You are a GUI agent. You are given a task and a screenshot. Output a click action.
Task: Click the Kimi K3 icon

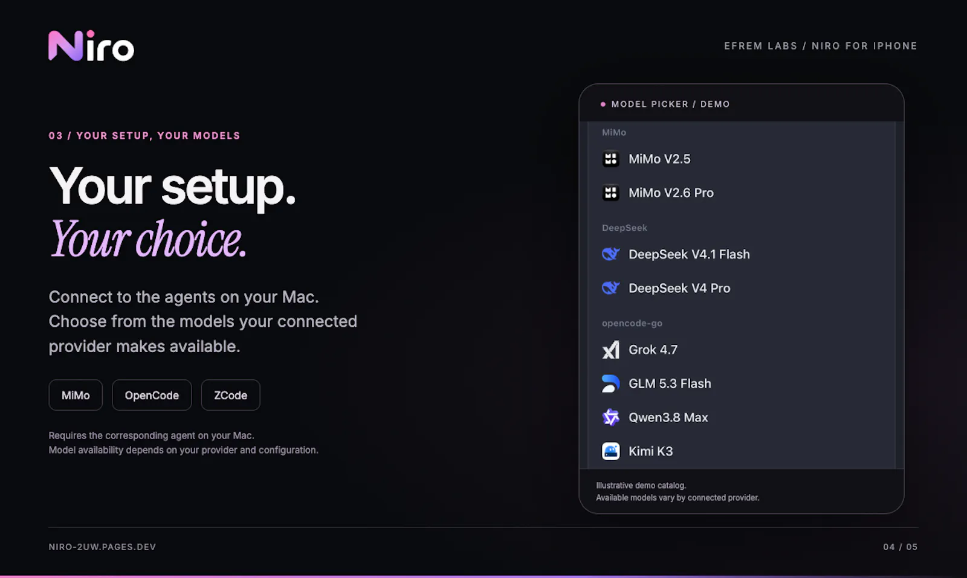point(611,451)
